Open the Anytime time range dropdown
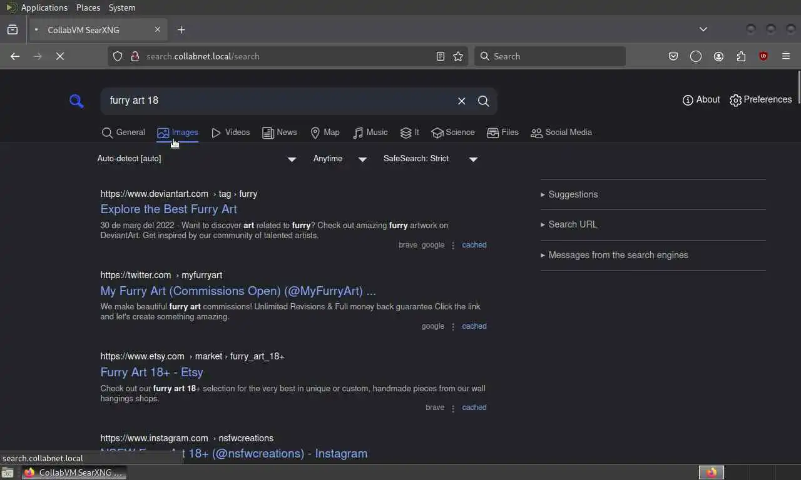This screenshot has height=480, width=801. pyautogui.click(x=340, y=159)
